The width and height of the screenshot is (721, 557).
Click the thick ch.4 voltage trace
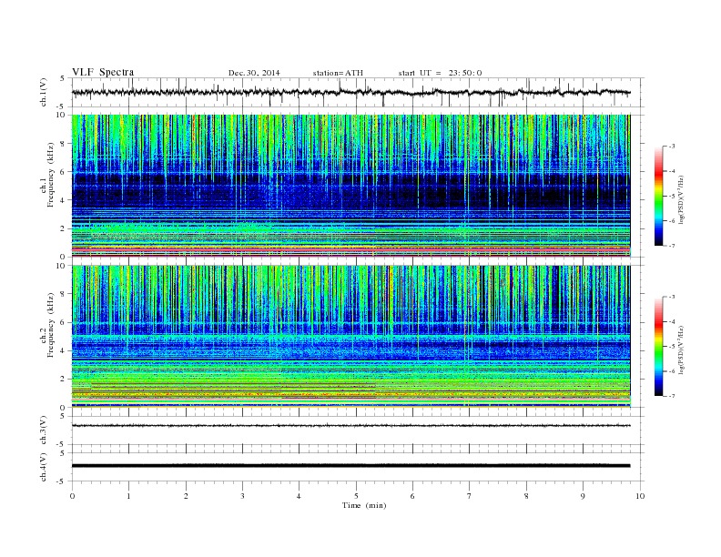click(350, 466)
